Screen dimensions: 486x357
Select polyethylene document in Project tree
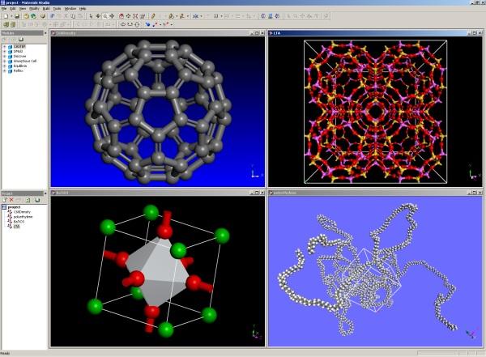(x=24, y=217)
